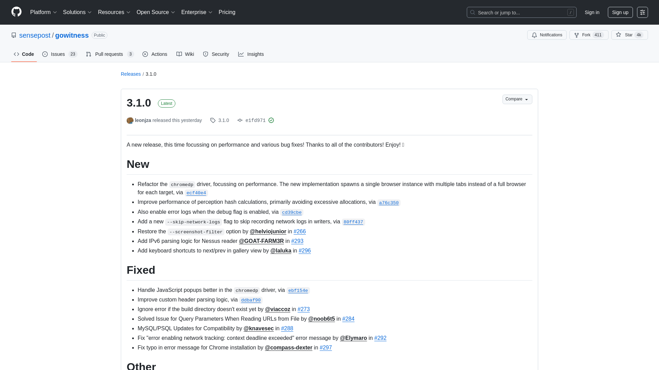Open the Compare dropdown
Viewport: 659px width, 370px height.
517,99
